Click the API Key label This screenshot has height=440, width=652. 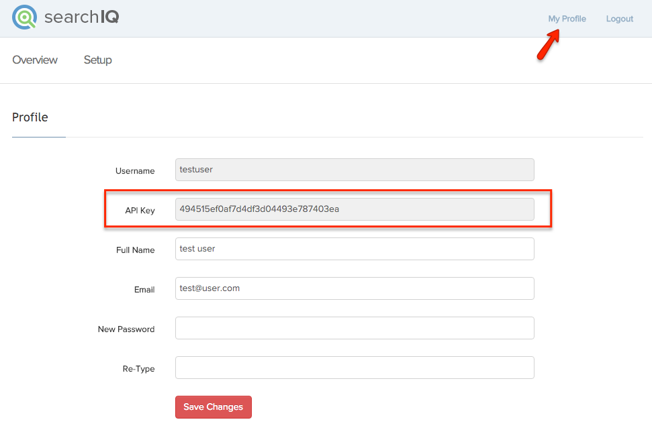coord(140,211)
